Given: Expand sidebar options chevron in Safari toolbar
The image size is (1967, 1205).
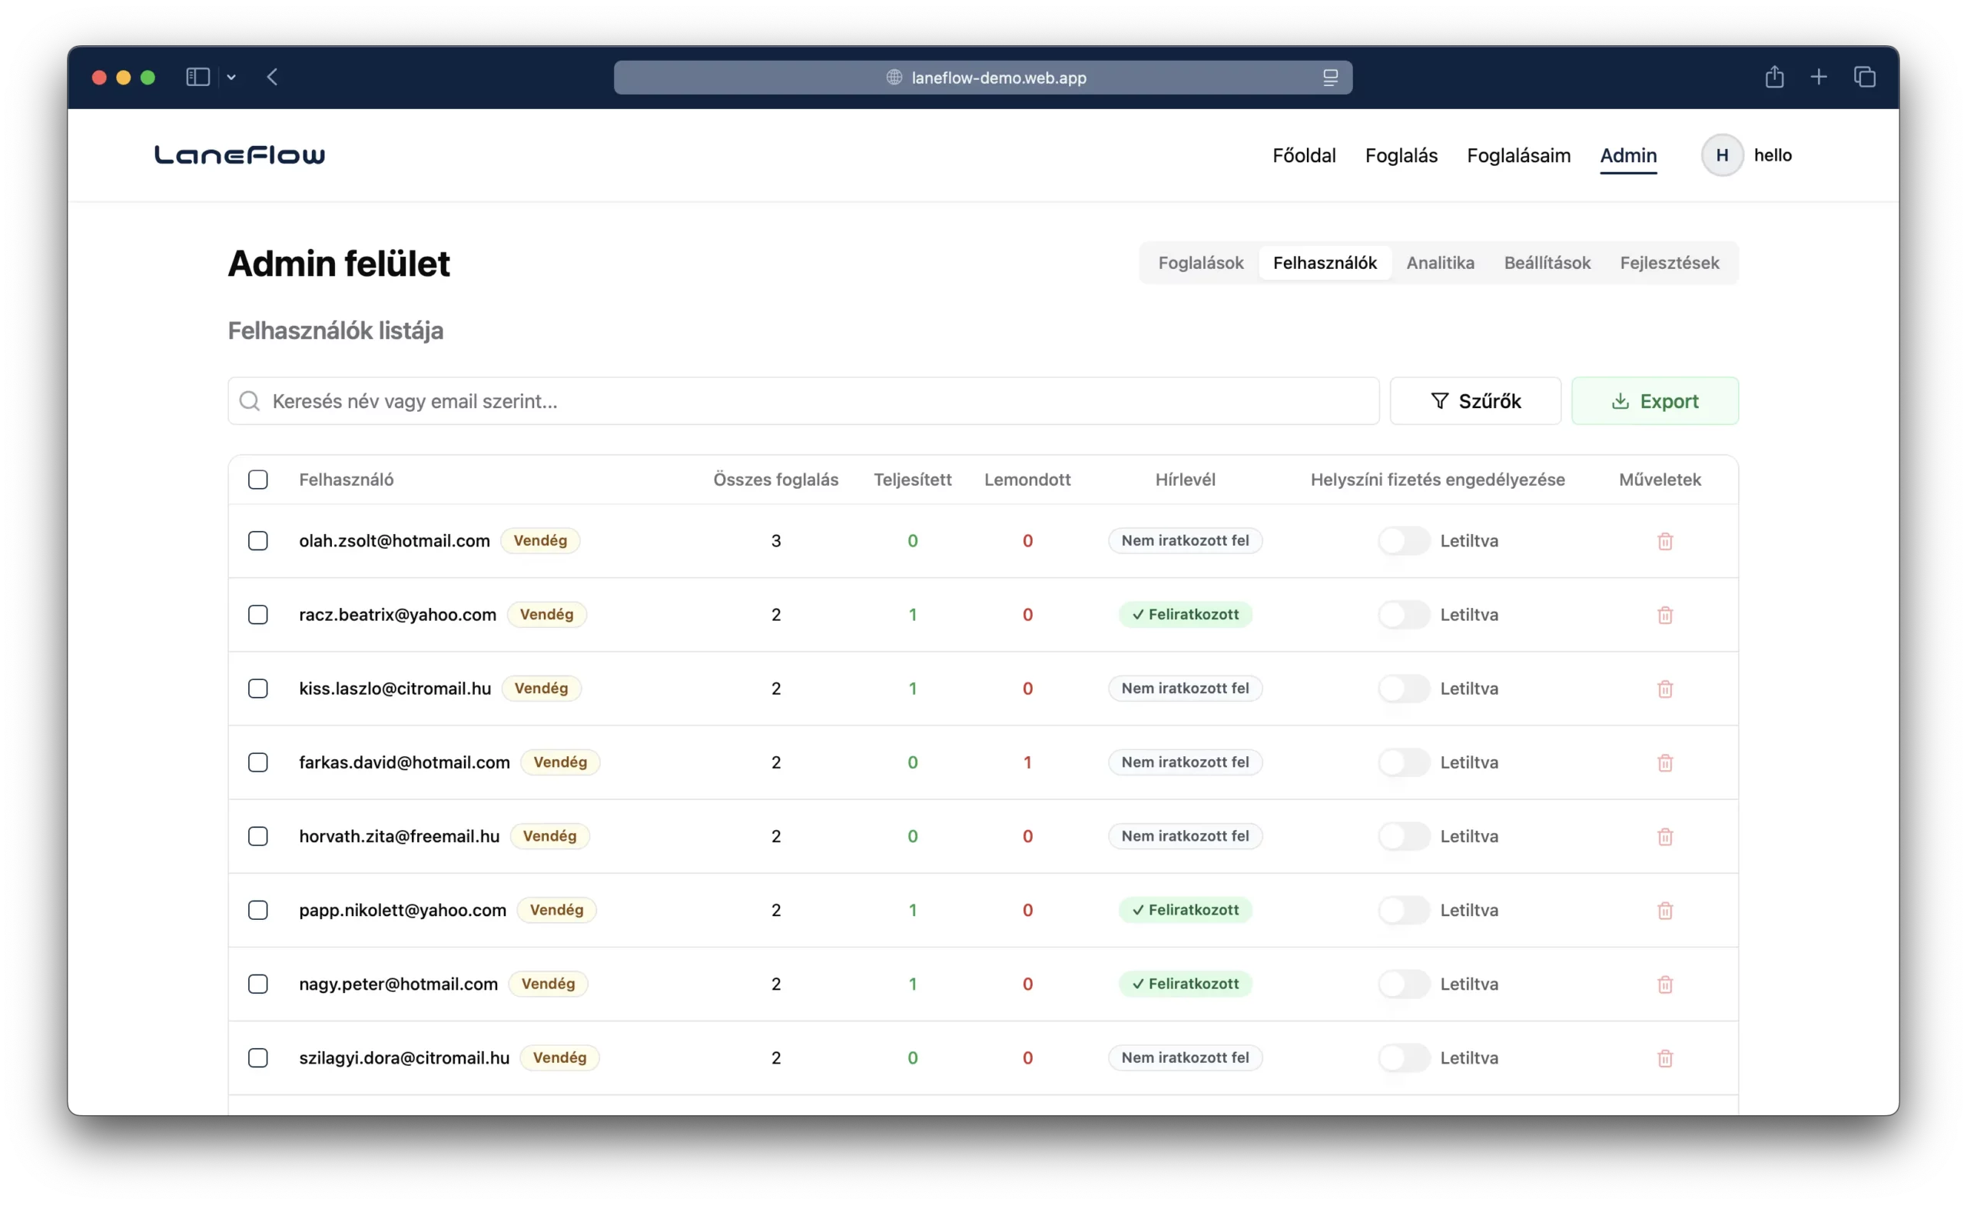Looking at the screenshot, I should click(x=231, y=78).
